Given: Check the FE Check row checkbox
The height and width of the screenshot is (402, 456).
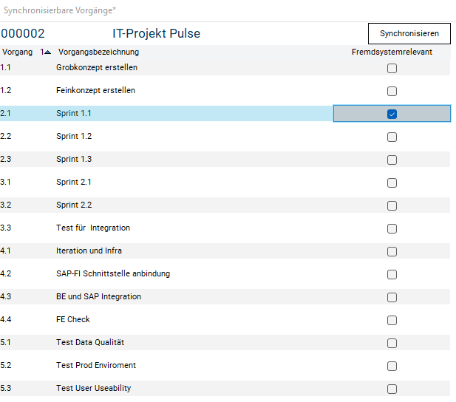Looking at the screenshot, I should tap(392, 320).
